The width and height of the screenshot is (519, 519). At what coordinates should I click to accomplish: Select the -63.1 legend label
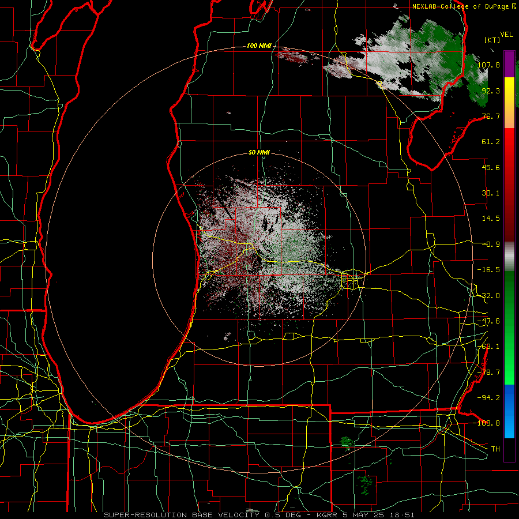pos(488,346)
